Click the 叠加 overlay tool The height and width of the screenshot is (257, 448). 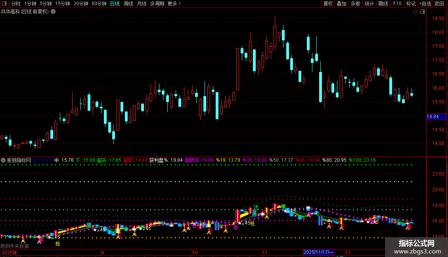point(341,4)
